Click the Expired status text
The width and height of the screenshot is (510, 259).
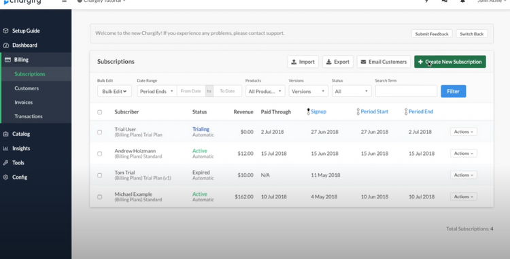click(201, 173)
